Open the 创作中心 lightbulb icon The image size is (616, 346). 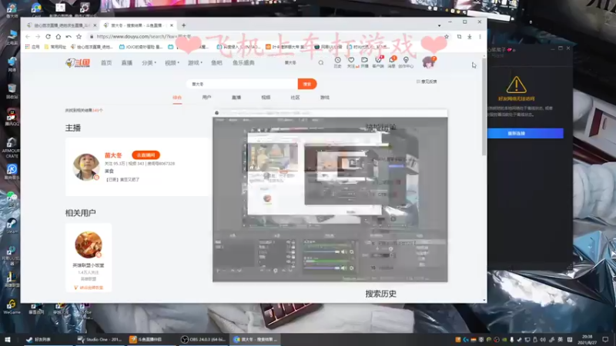[x=406, y=62]
